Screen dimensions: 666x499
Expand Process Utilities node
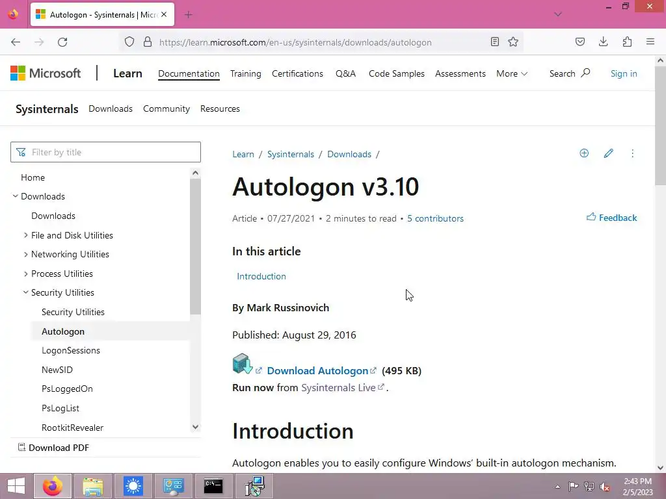click(x=26, y=274)
